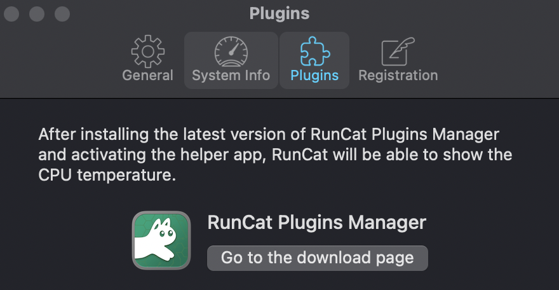559x290 pixels.
Task: Minimize the Plugins window
Action: (x=37, y=14)
